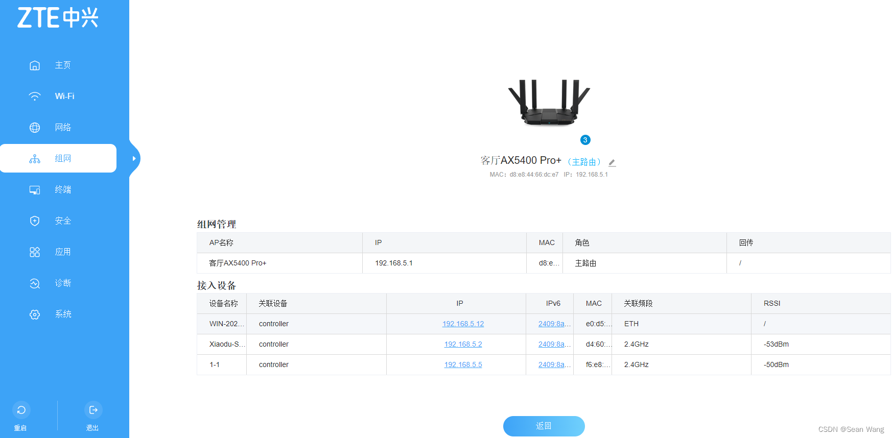This screenshot has height=438, width=892.
Task: Open IP link 192.168.5.12
Action: tap(463, 324)
